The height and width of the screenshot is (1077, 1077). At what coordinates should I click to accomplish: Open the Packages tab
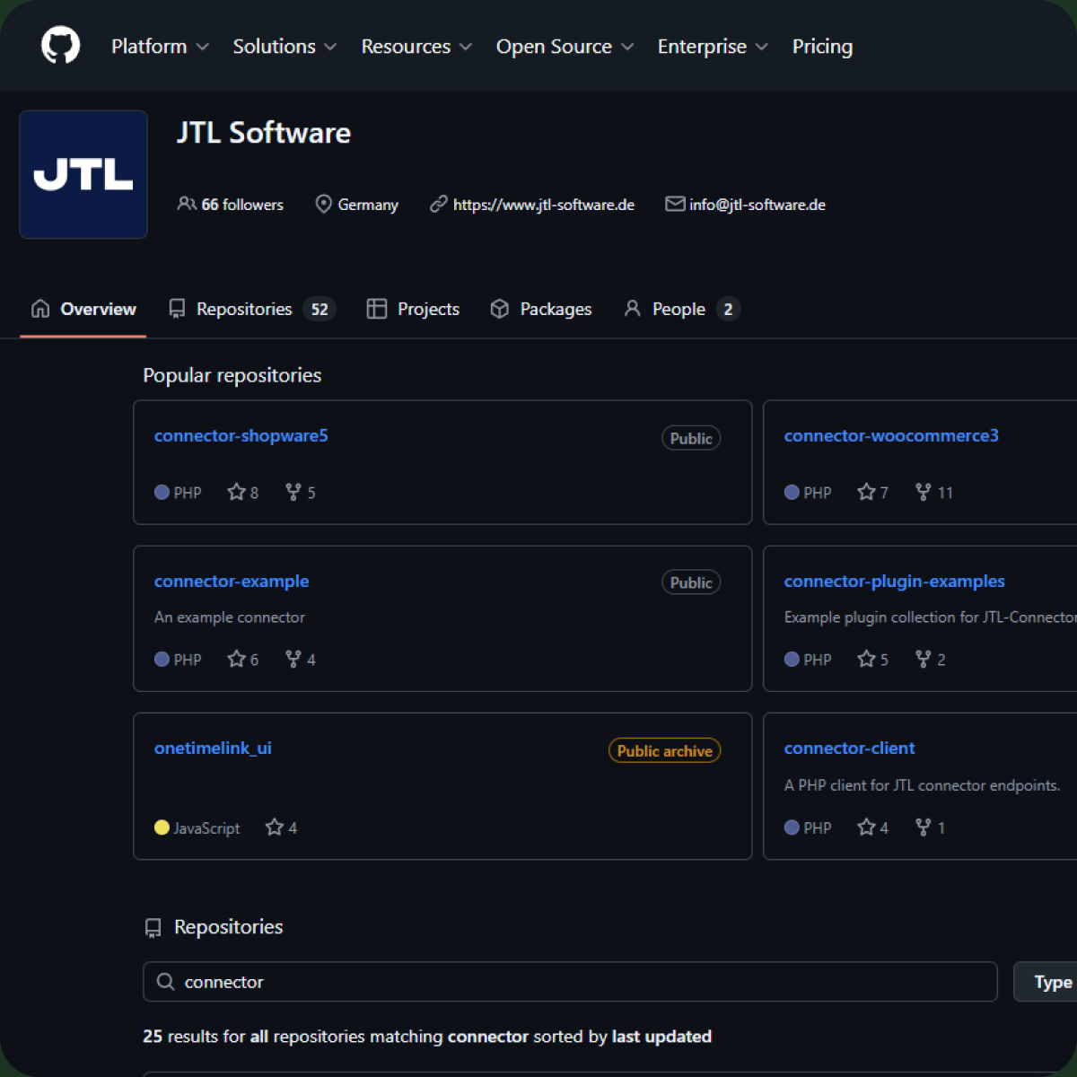click(541, 309)
